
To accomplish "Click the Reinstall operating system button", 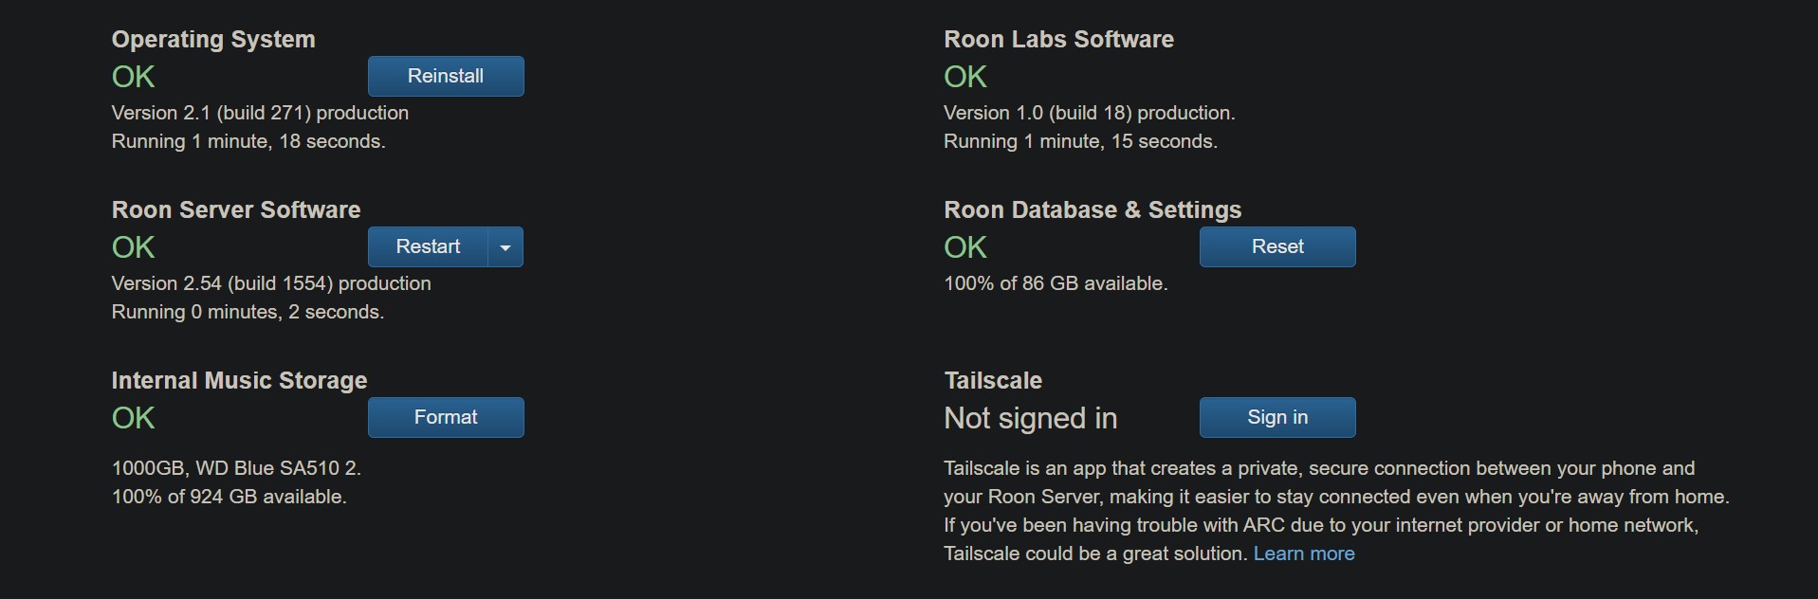I will (446, 77).
